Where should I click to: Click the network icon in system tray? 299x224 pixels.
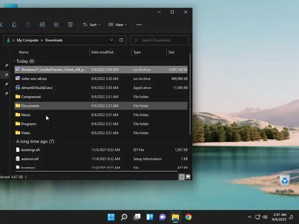pos(258,217)
